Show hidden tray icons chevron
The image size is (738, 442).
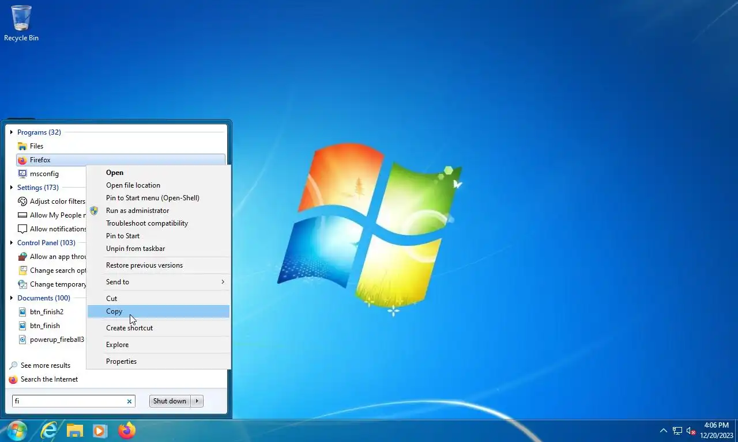663,430
